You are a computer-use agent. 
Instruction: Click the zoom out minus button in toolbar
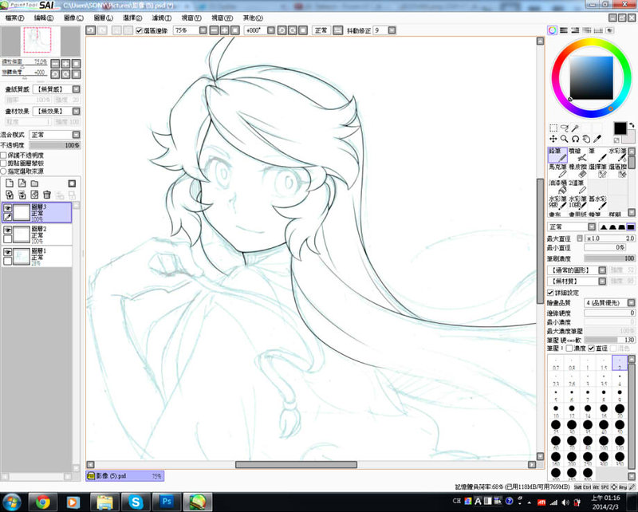(x=214, y=30)
